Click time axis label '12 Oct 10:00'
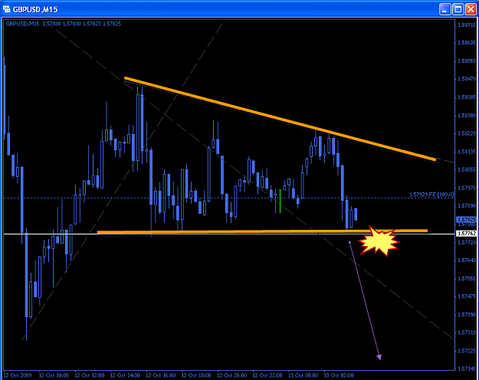Viewport: 479px width, 380px height. 54,375
